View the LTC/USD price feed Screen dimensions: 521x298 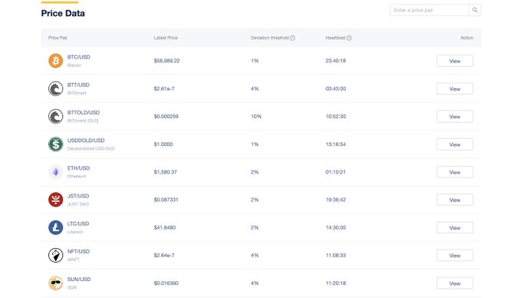[454, 228]
